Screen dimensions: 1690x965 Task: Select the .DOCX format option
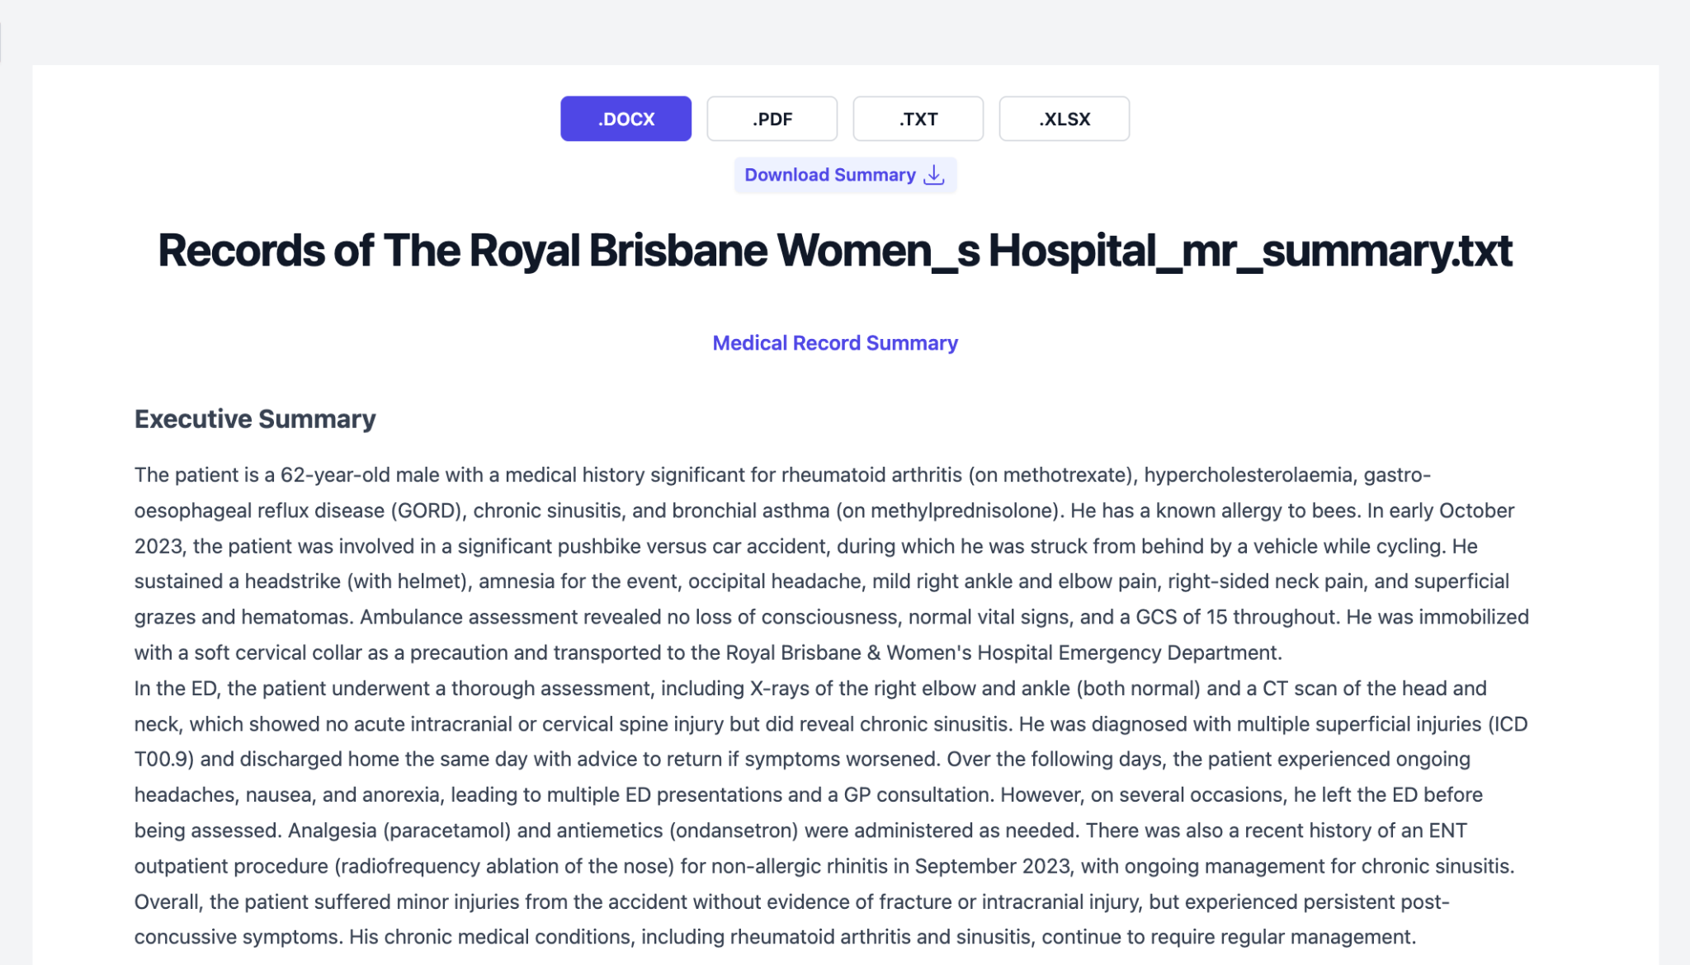pos(625,119)
